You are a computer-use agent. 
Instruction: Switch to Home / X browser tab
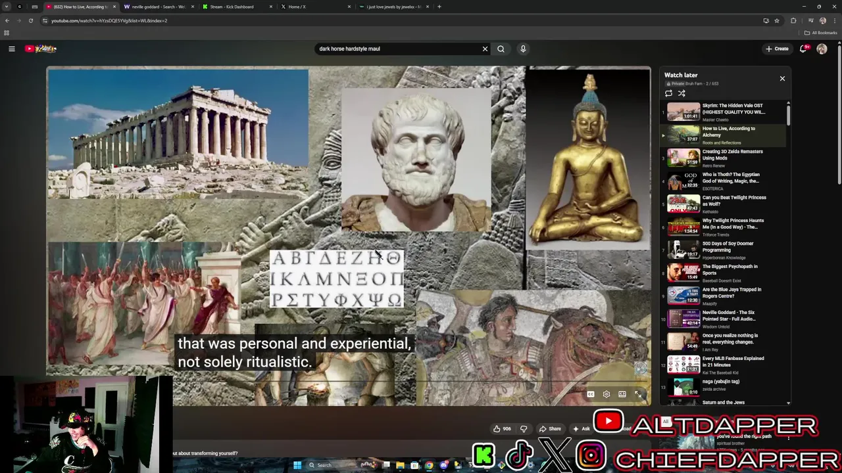(315, 7)
